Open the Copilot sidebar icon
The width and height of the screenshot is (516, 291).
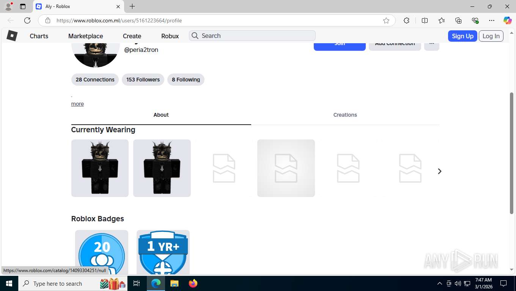click(x=507, y=20)
